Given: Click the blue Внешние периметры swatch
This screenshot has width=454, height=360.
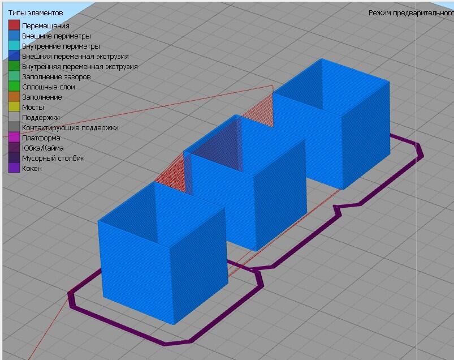Looking at the screenshot, I should [14, 35].
